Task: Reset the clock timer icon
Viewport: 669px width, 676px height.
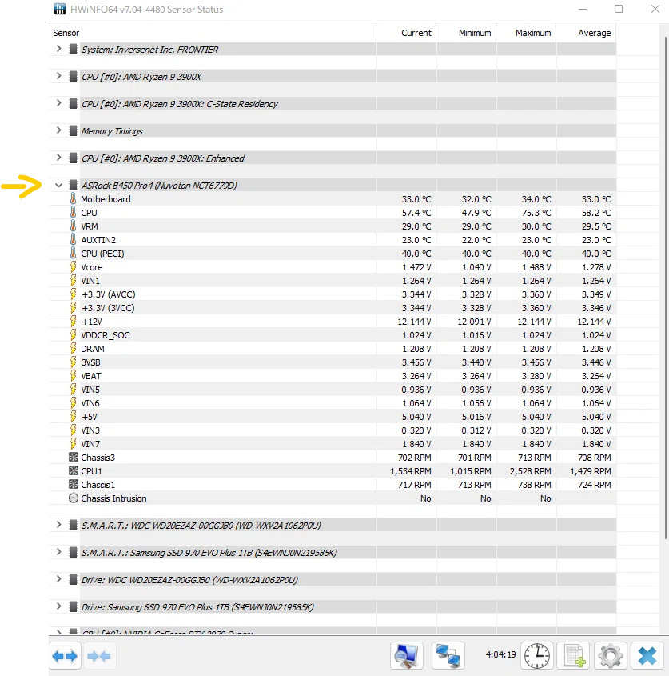Action: 537,656
